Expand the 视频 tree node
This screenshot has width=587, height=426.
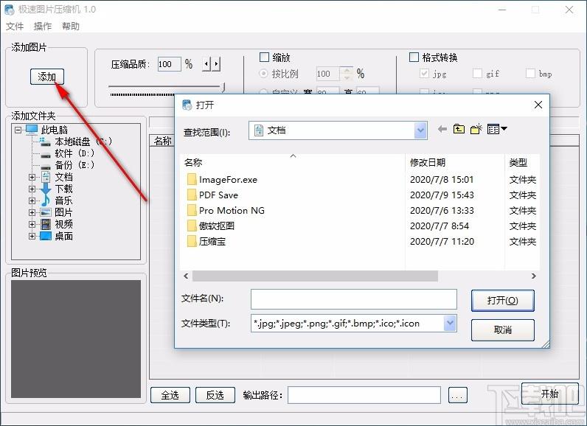point(32,224)
